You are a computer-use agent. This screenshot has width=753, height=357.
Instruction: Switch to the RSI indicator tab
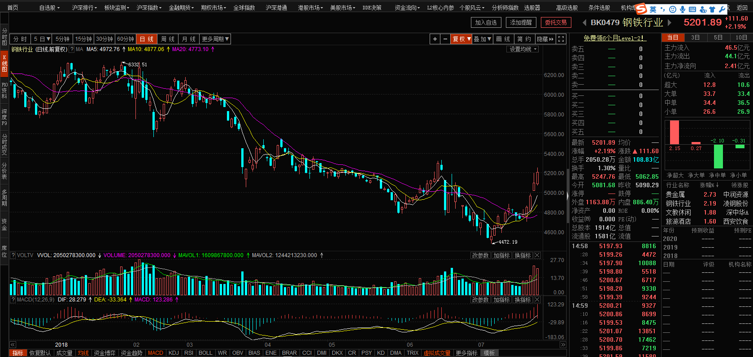(x=189, y=353)
